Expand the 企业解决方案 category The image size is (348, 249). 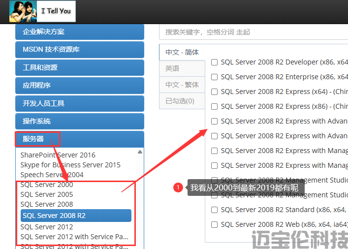click(80, 31)
